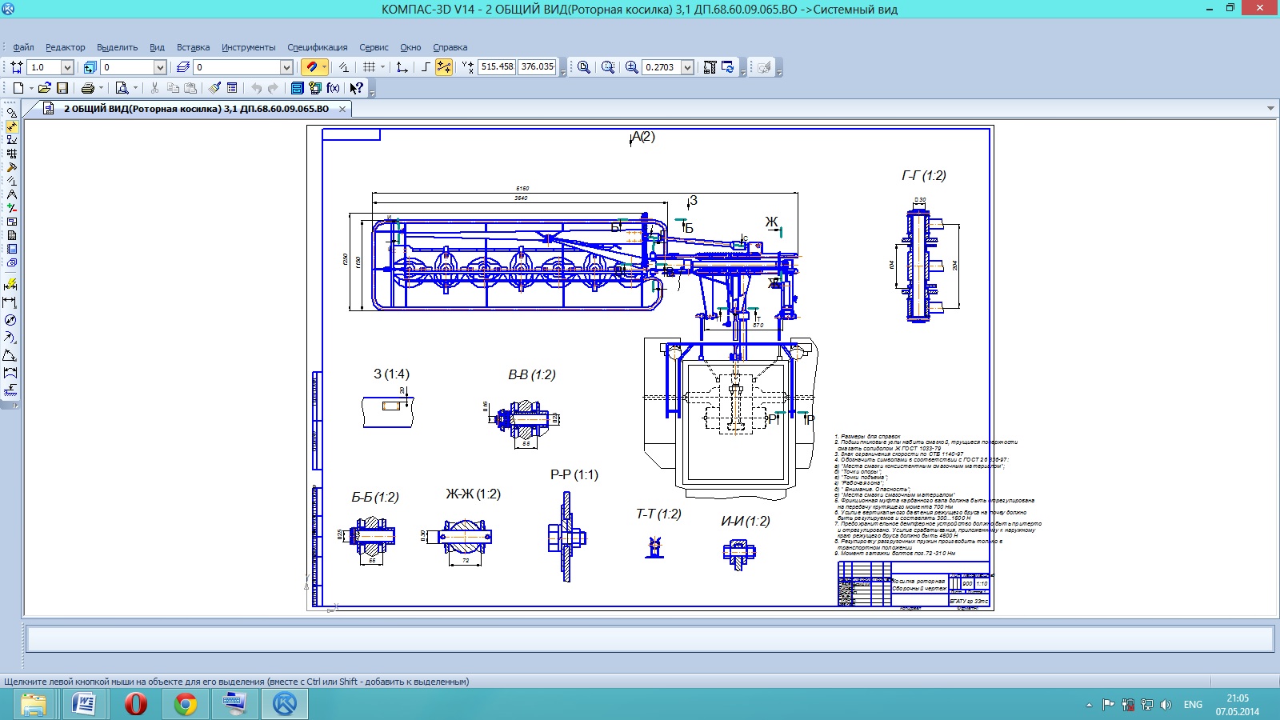
Task: Save the drawing with floppy icon
Action: (x=62, y=88)
